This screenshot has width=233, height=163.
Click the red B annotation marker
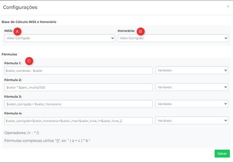click(141, 32)
